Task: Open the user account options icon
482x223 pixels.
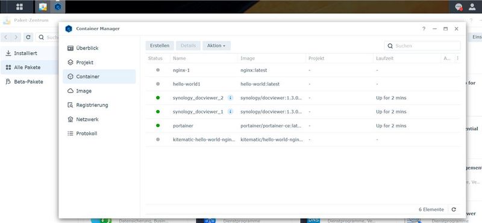Action: pyautogui.click(x=472, y=7)
